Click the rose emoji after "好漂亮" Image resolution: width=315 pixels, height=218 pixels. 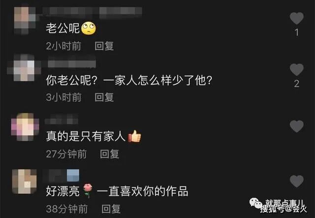(x=88, y=190)
